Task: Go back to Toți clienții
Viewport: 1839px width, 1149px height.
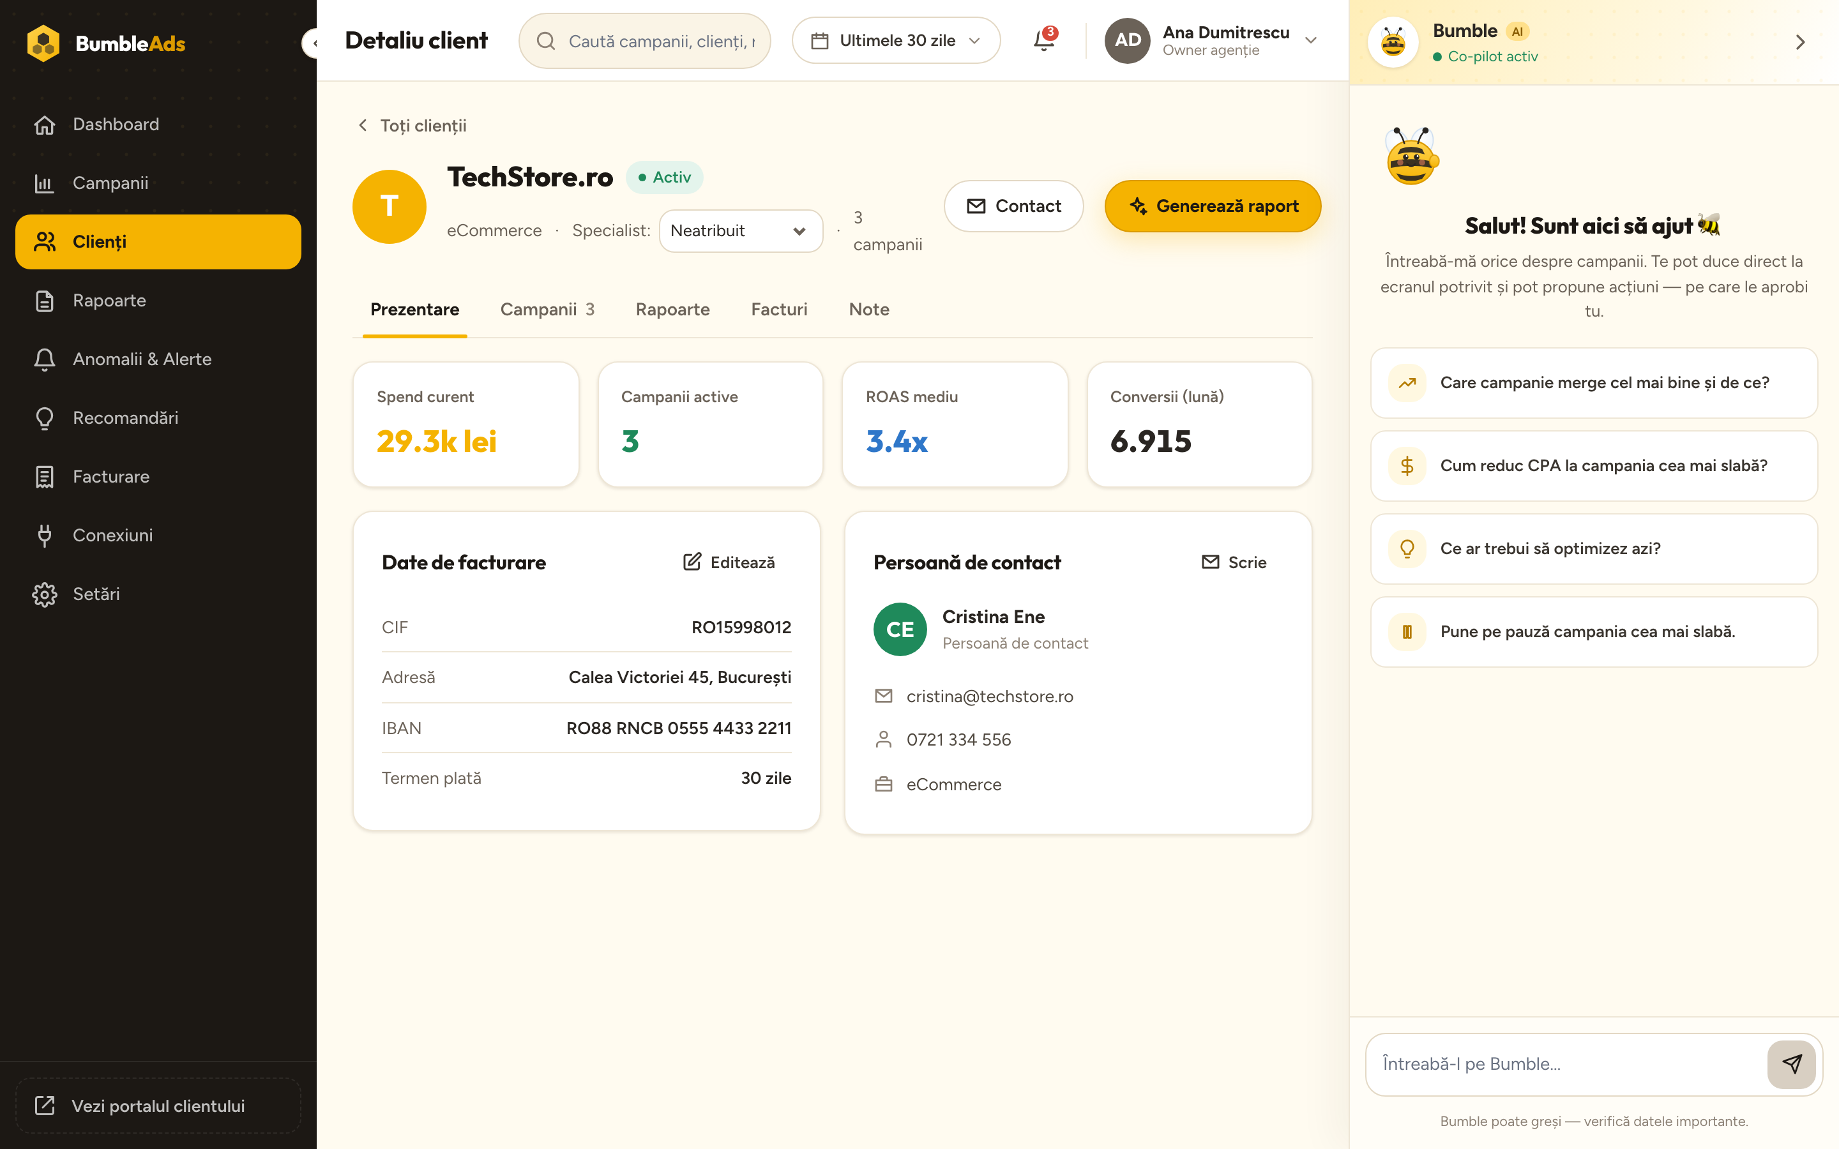Action: 411,125
